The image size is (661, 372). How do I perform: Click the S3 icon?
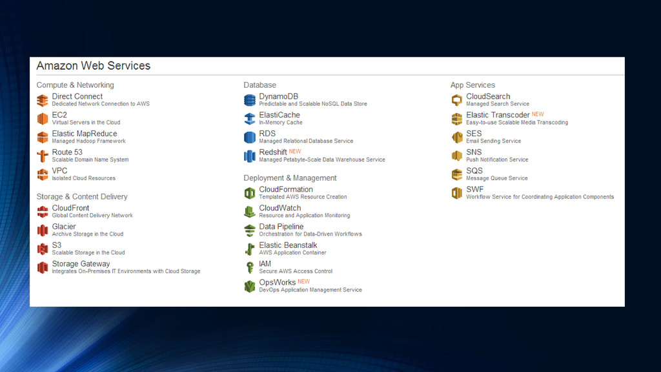43,249
